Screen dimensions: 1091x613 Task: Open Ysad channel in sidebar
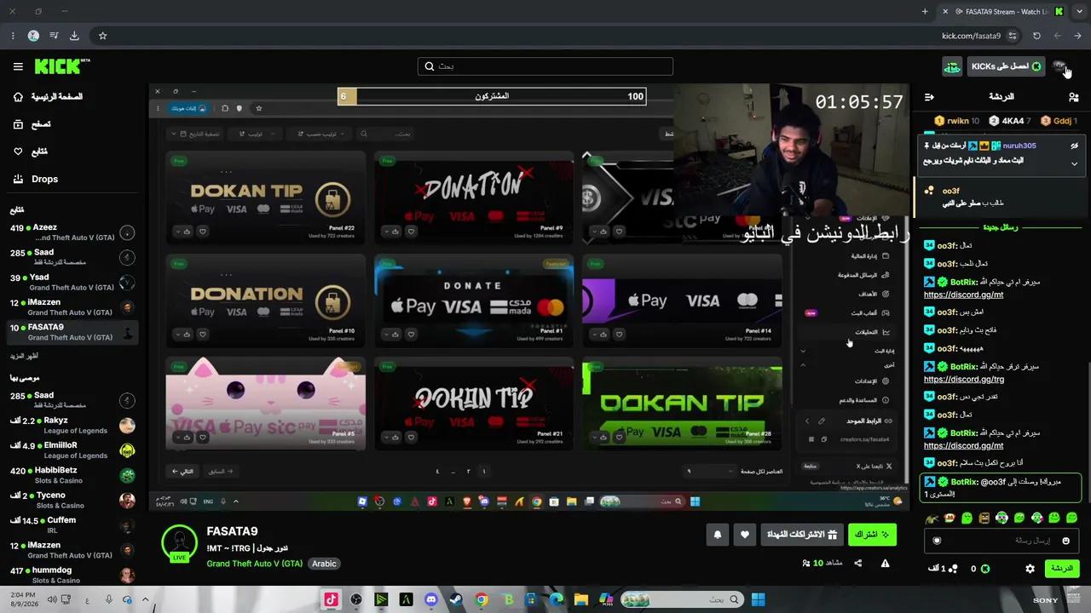72,283
